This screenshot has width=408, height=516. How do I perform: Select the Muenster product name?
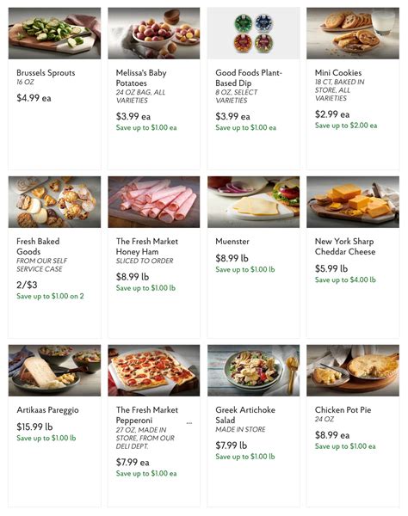click(x=232, y=241)
